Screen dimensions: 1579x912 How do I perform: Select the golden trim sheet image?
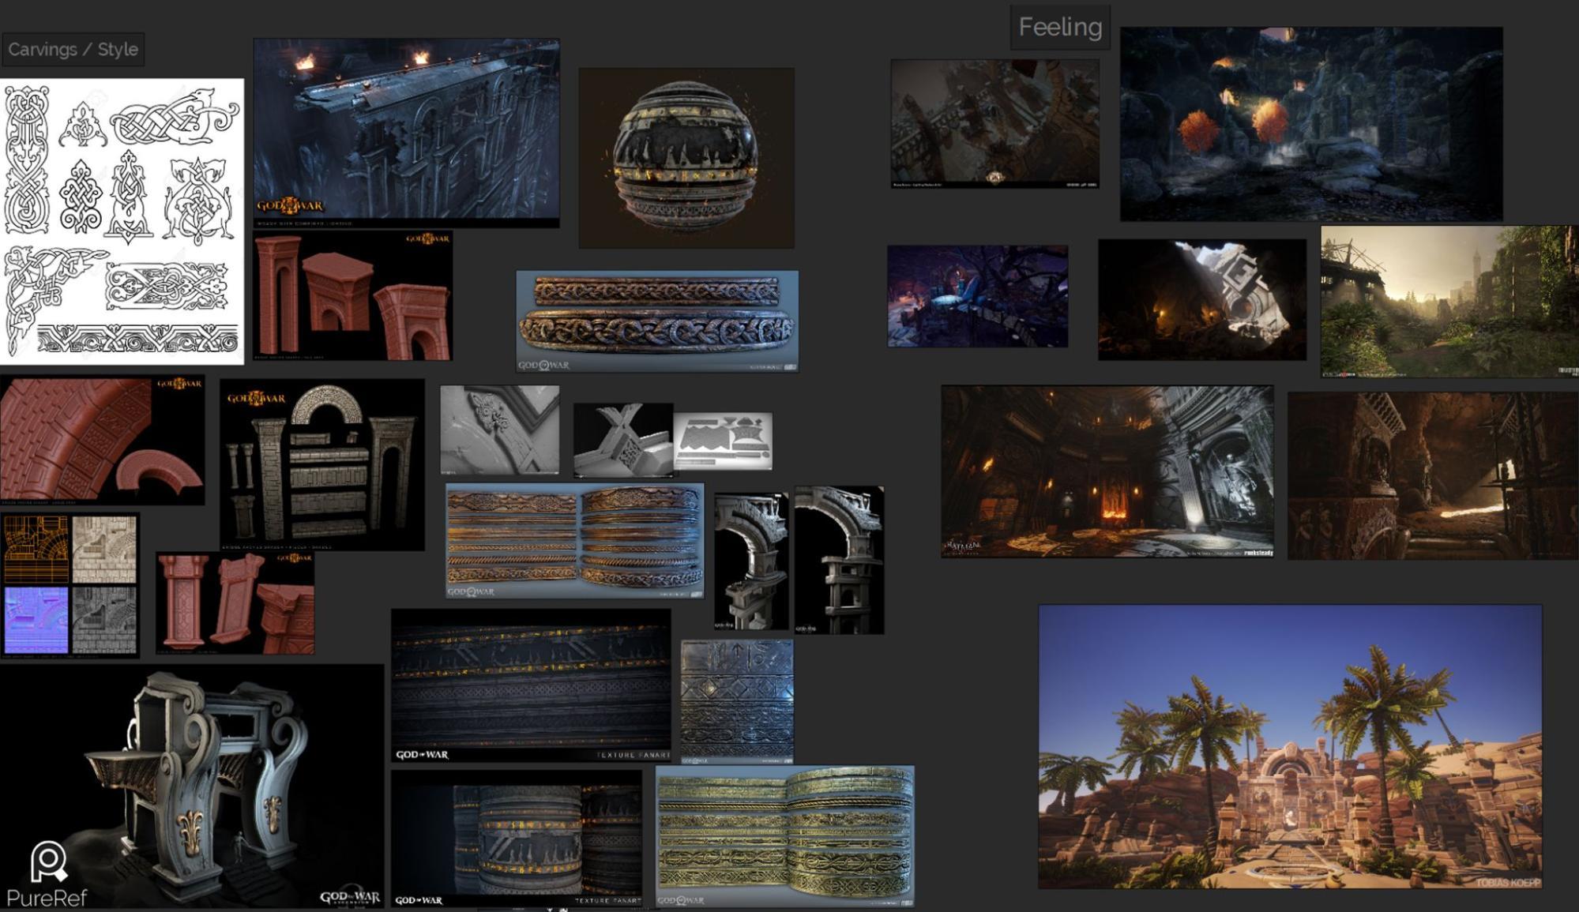[x=784, y=835]
